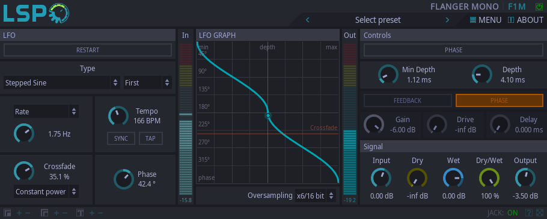547x219 pixels.
Task: Click the Tempo knob at 166 BPM
Action: [x=118, y=116]
